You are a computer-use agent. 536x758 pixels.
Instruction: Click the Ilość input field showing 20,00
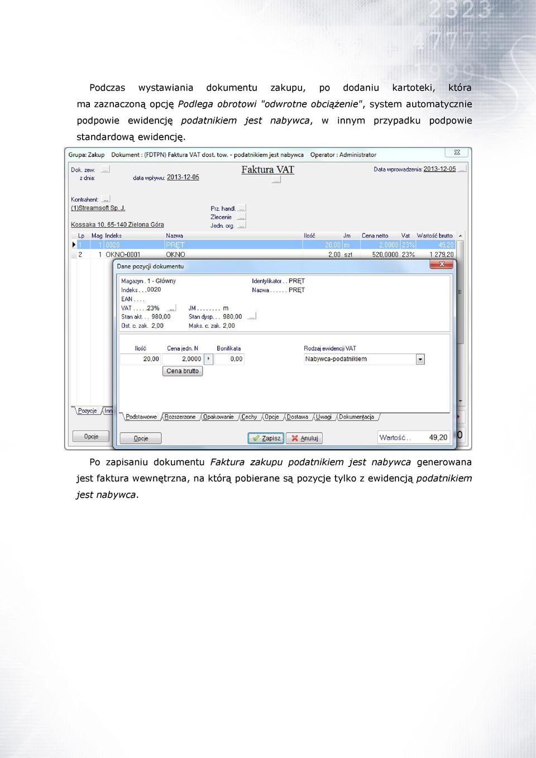point(141,359)
